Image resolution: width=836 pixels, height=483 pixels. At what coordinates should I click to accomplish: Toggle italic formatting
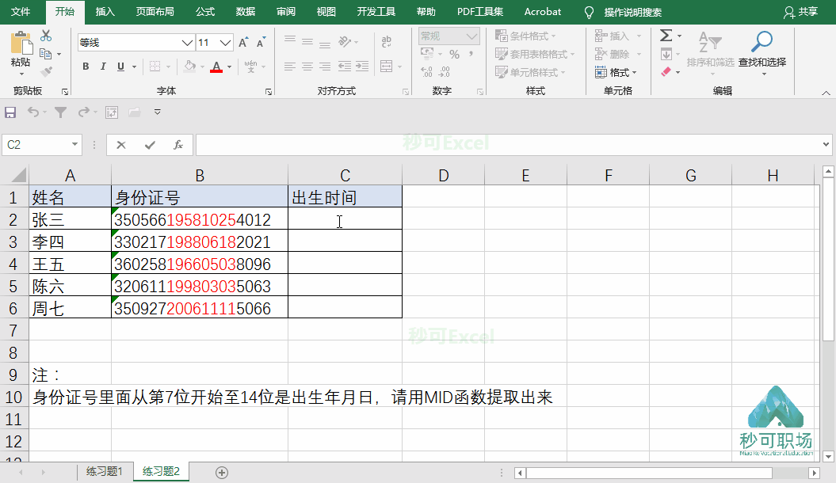click(103, 67)
